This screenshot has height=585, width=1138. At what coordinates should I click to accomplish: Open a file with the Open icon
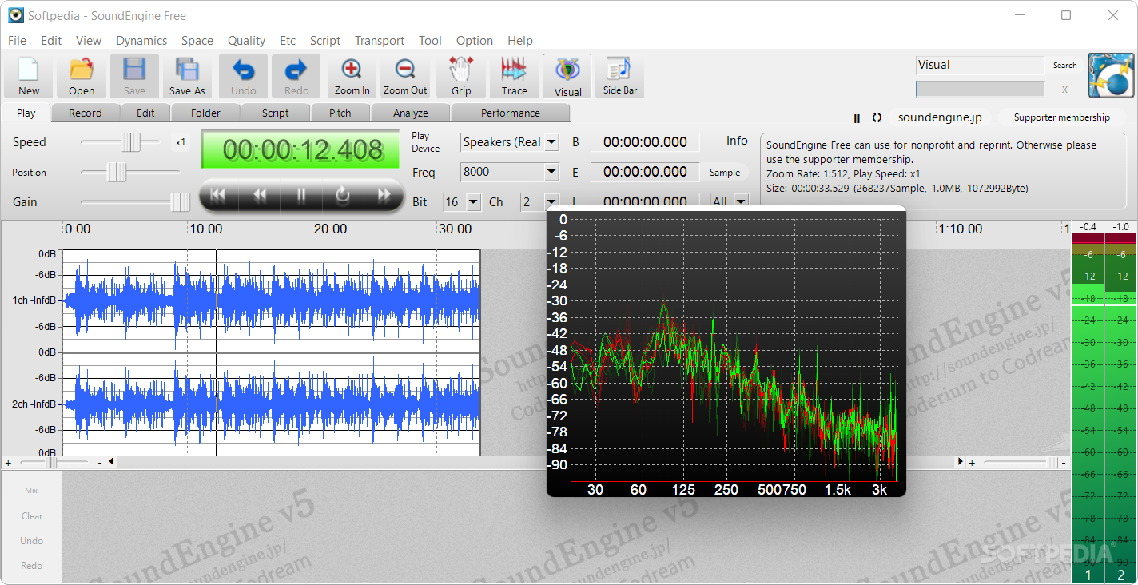tap(82, 77)
